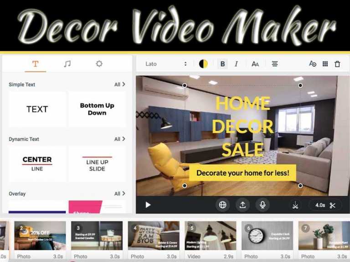Delete the selected text with trash icon
The image size is (350, 262).
337,64
